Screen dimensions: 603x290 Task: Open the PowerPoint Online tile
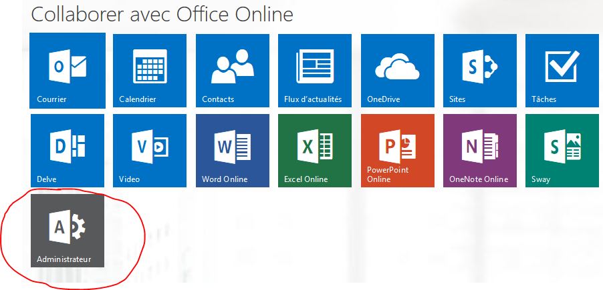coord(398,150)
